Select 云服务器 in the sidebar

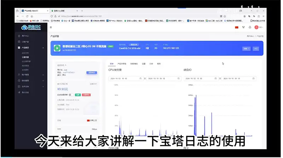click(25, 57)
